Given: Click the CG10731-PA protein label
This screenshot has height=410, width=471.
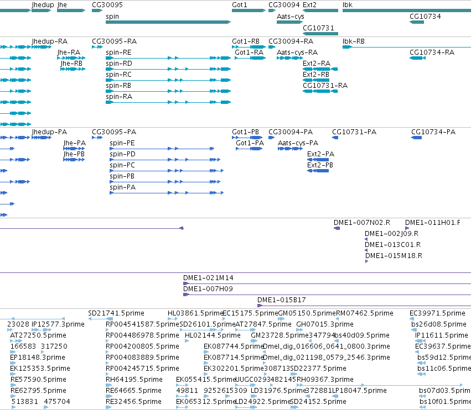Looking at the screenshot, I should click(354, 132).
